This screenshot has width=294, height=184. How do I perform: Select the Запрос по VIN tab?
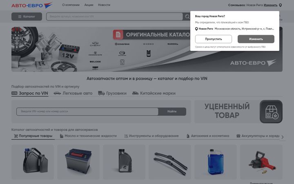[30, 93]
